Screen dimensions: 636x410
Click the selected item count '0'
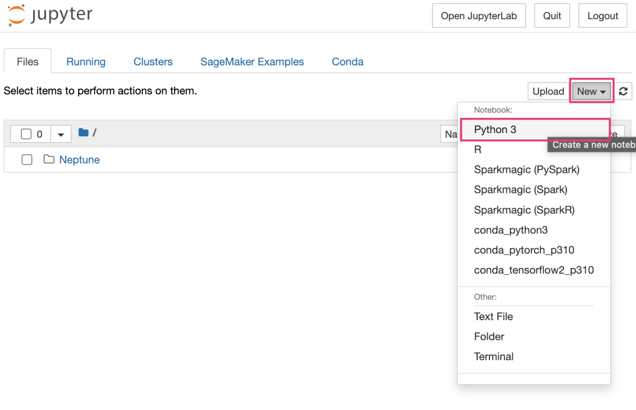pyautogui.click(x=40, y=134)
